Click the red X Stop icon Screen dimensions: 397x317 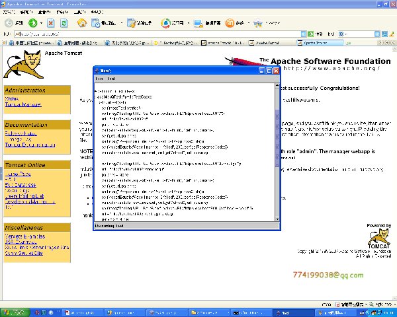(51, 23)
